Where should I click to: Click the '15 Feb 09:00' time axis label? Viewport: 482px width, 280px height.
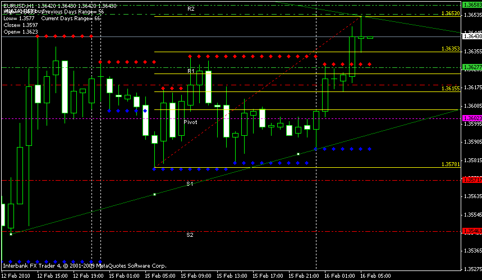coord(196,276)
